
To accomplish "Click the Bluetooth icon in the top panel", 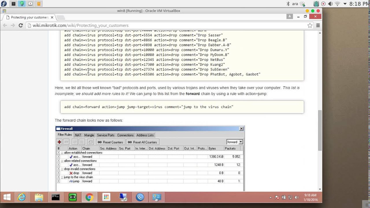I will coord(288,4).
